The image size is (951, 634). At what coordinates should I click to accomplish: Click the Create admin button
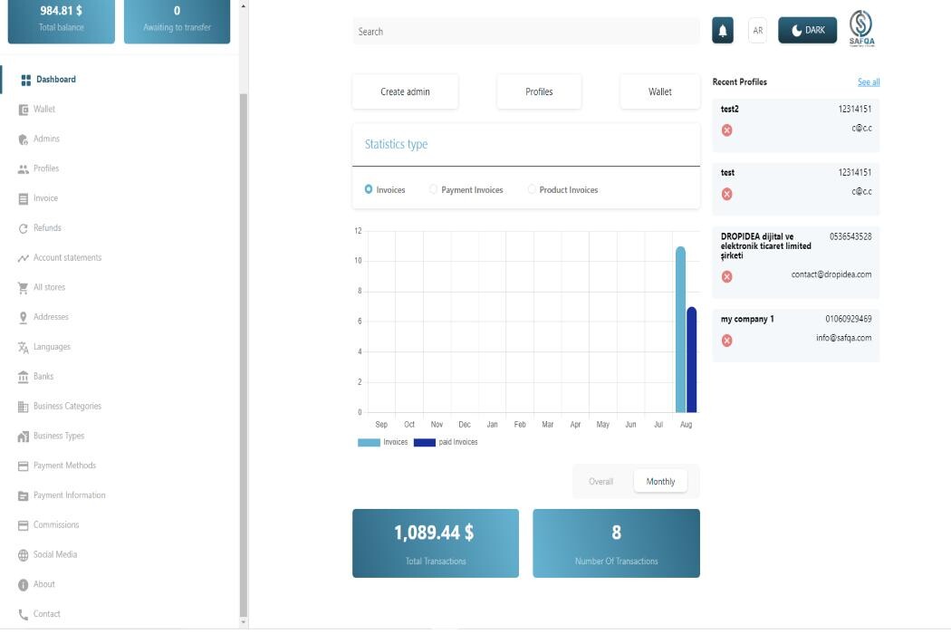tap(405, 91)
